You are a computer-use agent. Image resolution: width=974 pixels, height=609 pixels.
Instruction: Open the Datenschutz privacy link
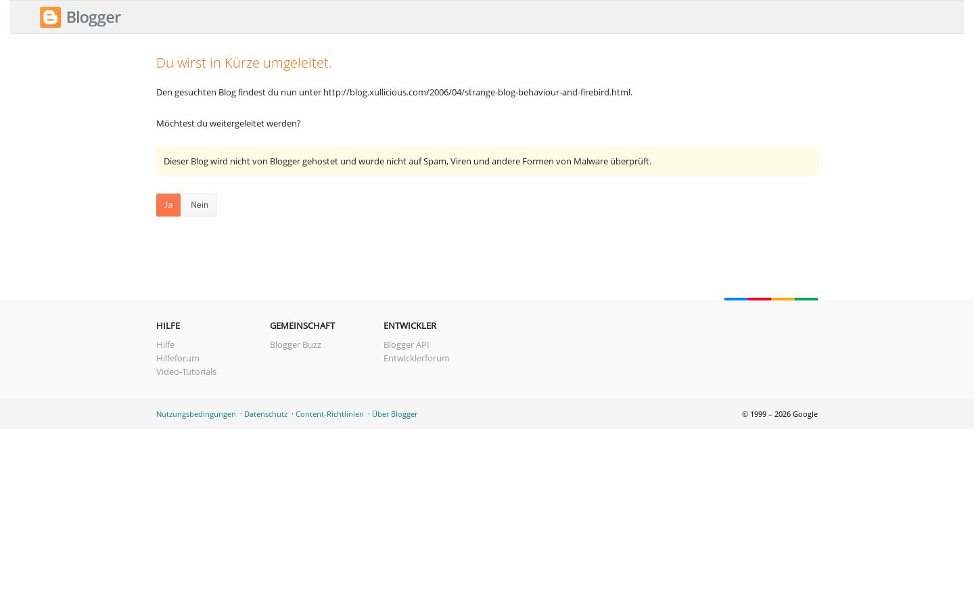[266, 414]
